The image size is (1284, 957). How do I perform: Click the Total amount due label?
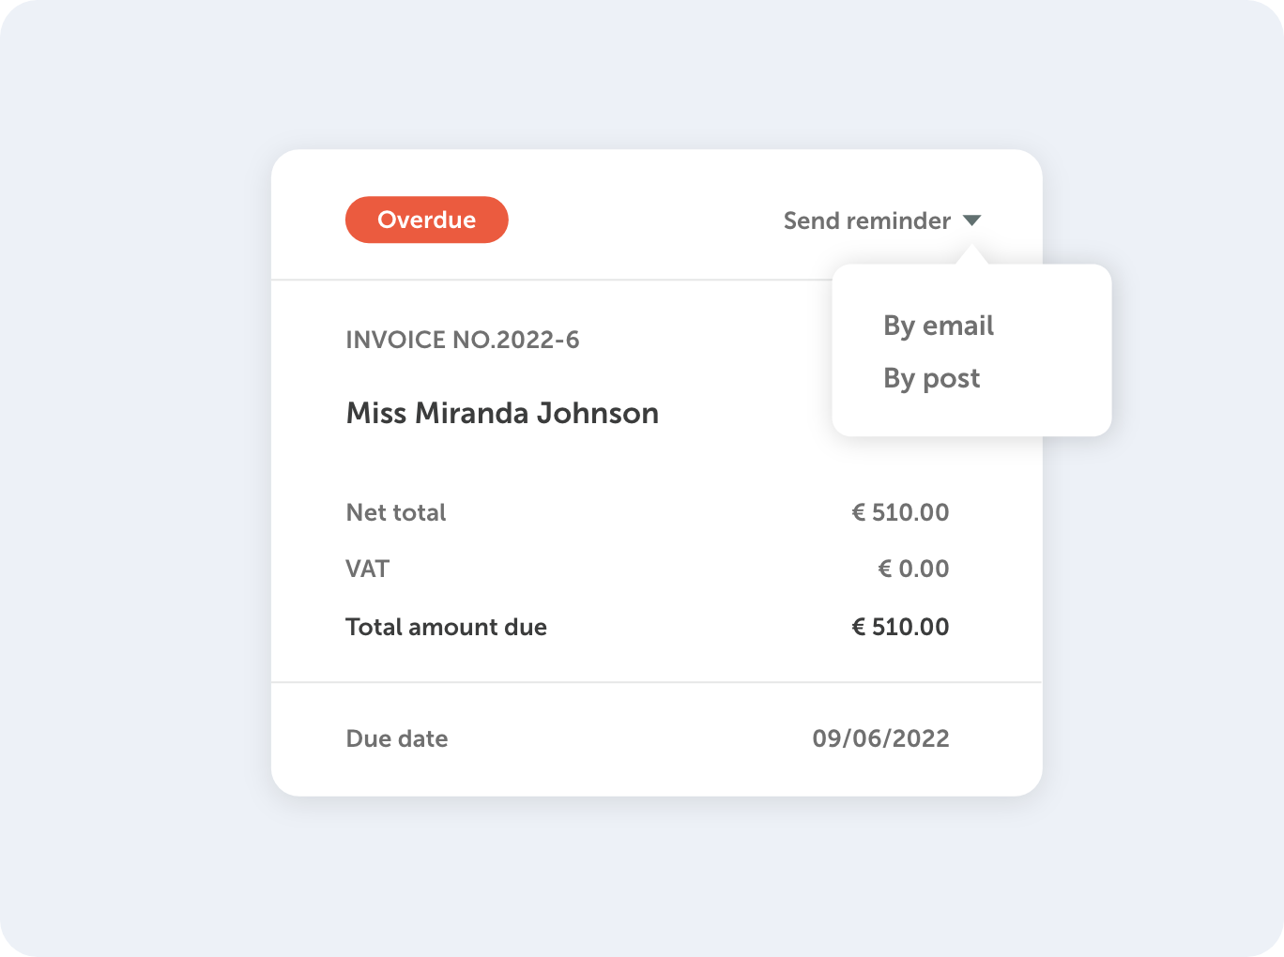click(x=446, y=627)
